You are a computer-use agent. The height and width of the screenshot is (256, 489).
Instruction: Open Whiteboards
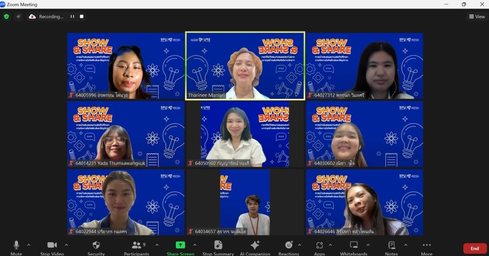354,248
